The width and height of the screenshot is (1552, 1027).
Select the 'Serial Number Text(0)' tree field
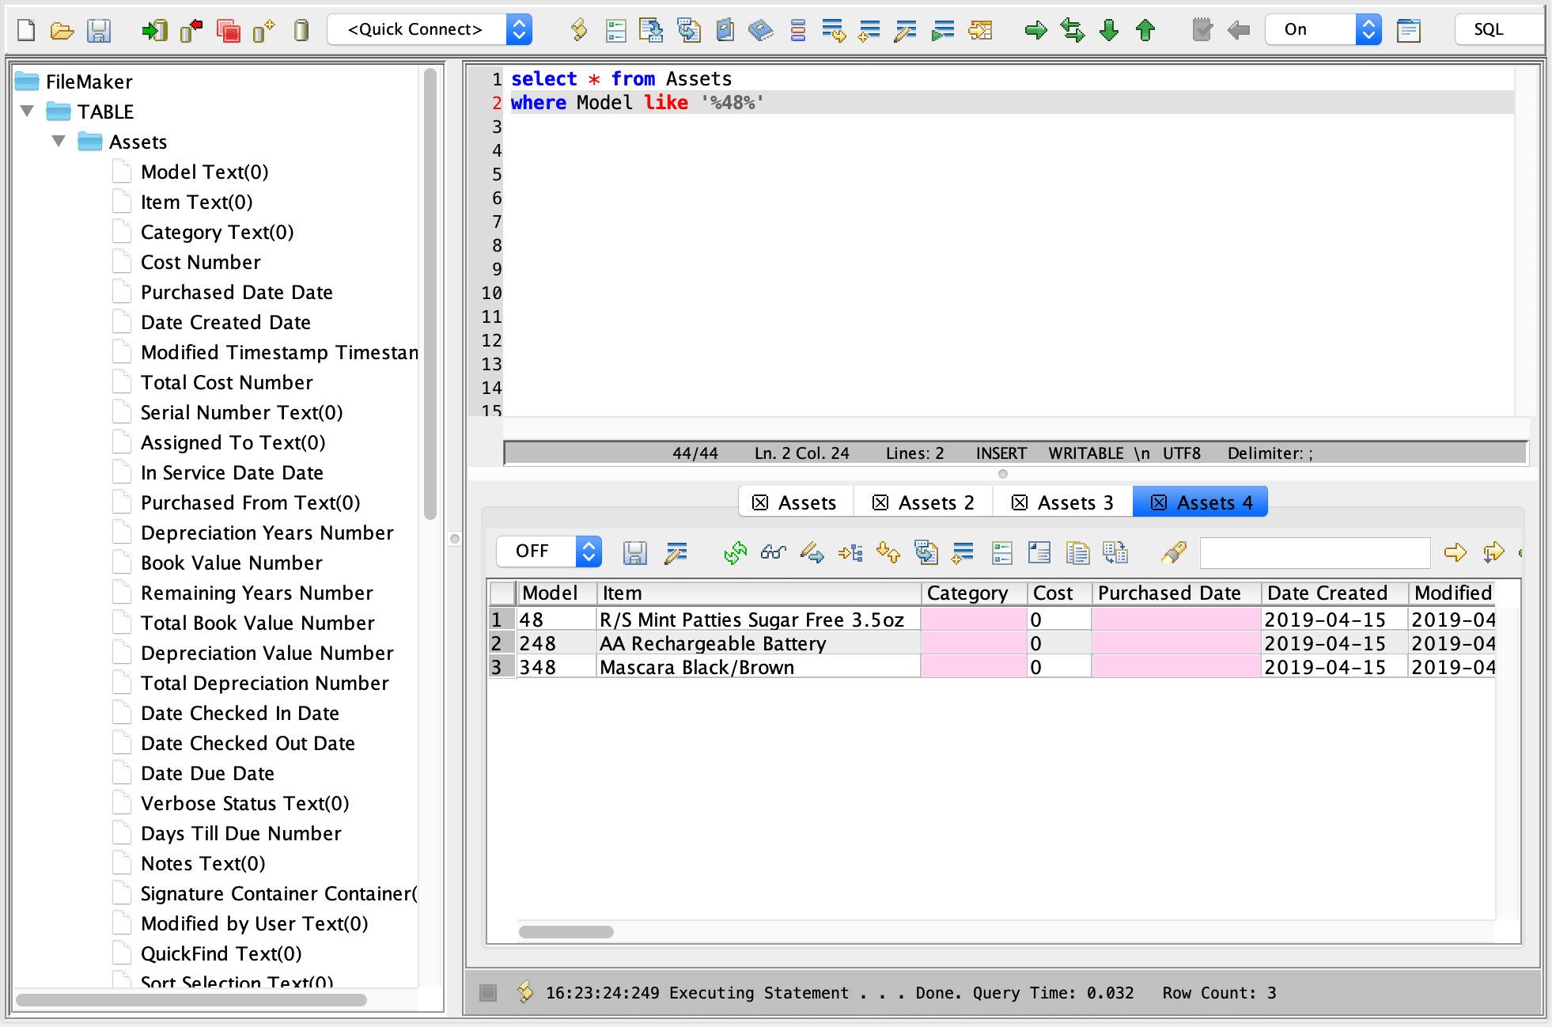[x=242, y=412]
